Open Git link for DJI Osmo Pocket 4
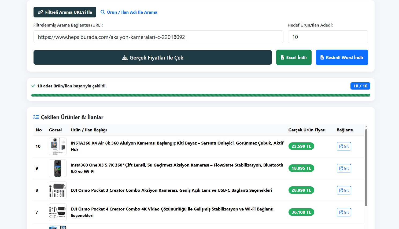Image resolution: width=399 pixels, height=229 pixels. tap(344, 212)
